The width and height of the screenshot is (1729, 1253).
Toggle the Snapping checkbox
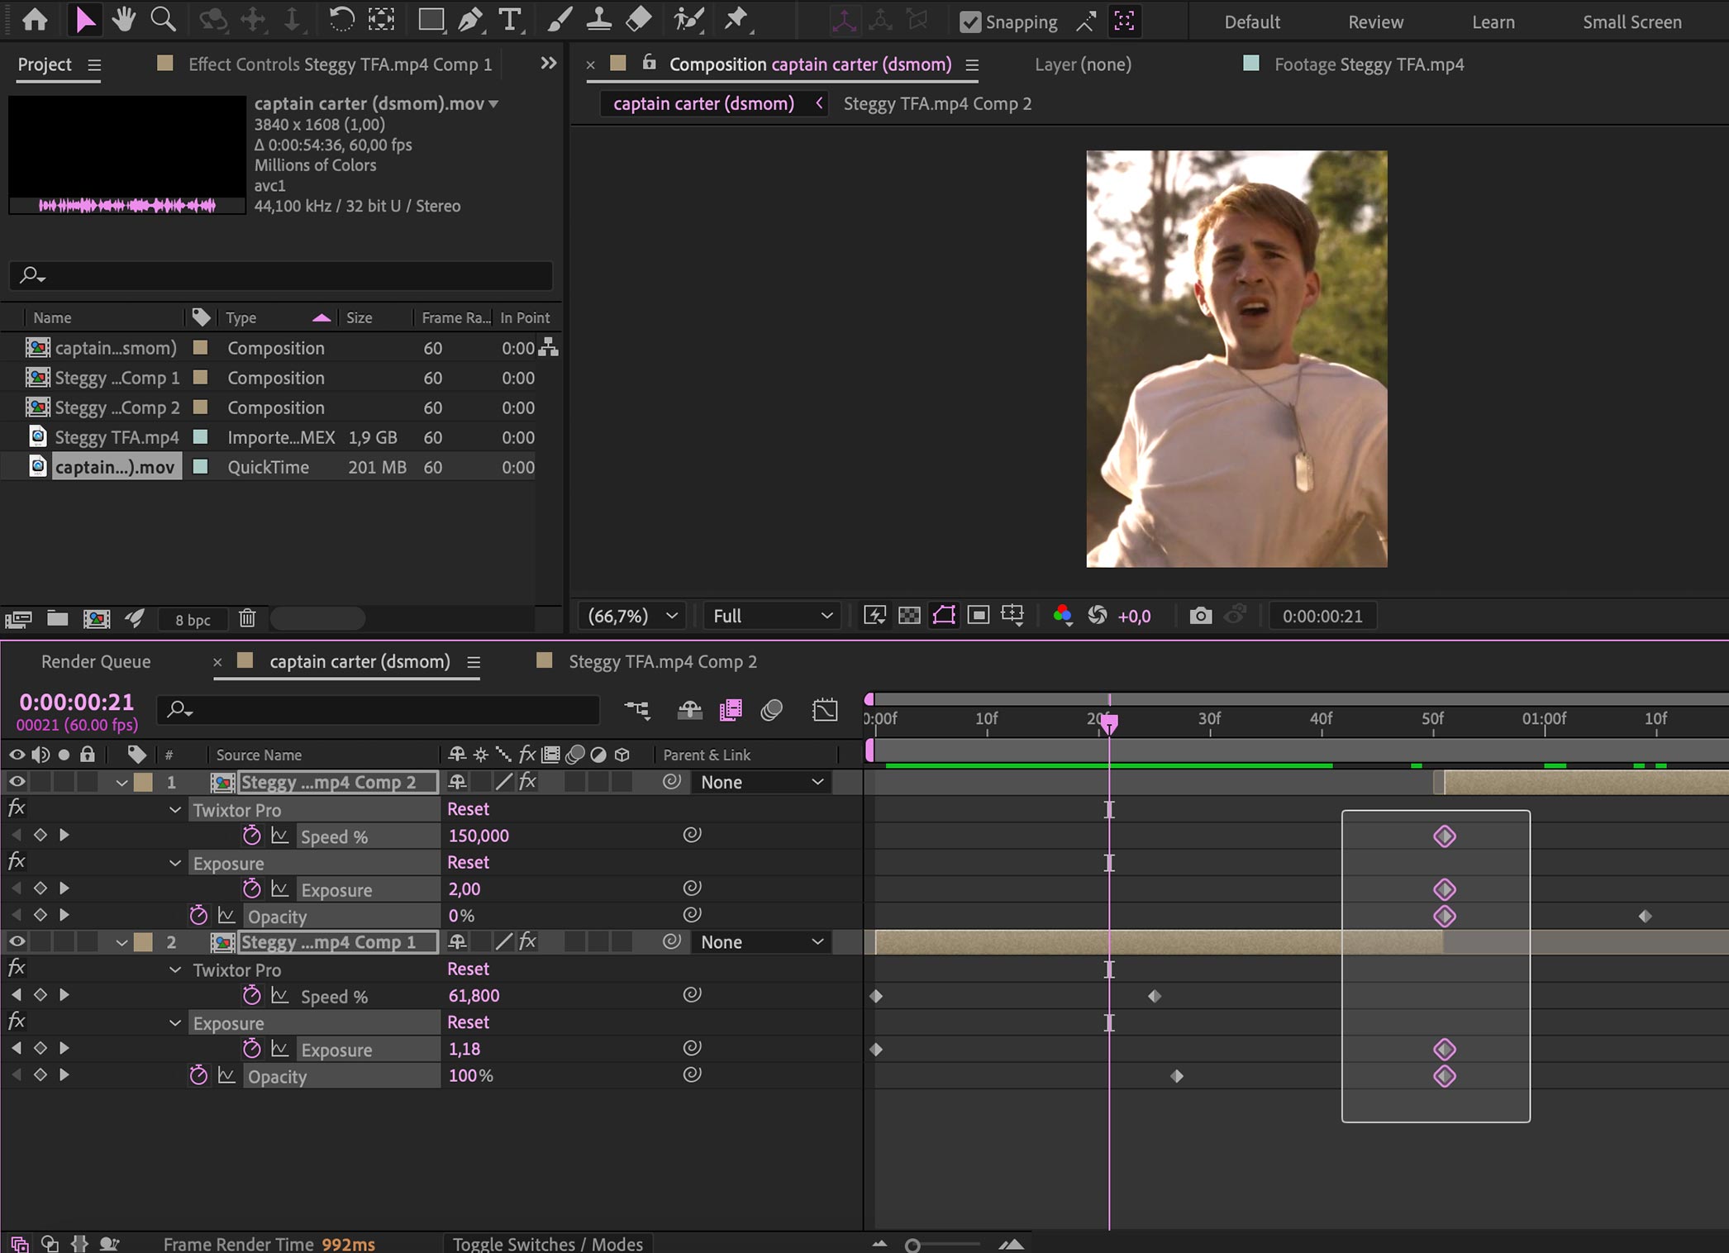[970, 22]
